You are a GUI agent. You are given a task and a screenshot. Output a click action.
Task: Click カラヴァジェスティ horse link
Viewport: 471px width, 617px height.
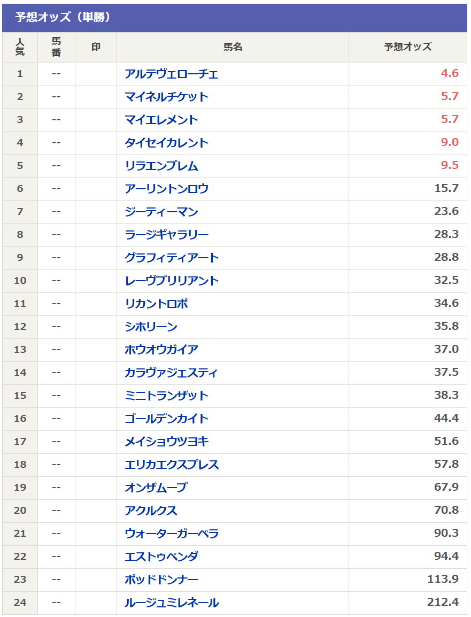coord(171,373)
